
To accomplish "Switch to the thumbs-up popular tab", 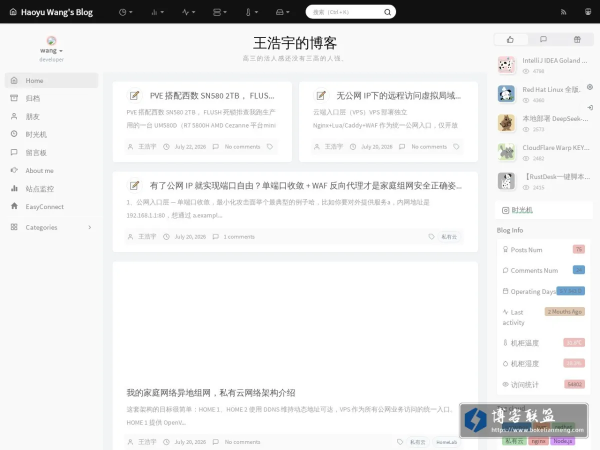I will [x=510, y=39].
